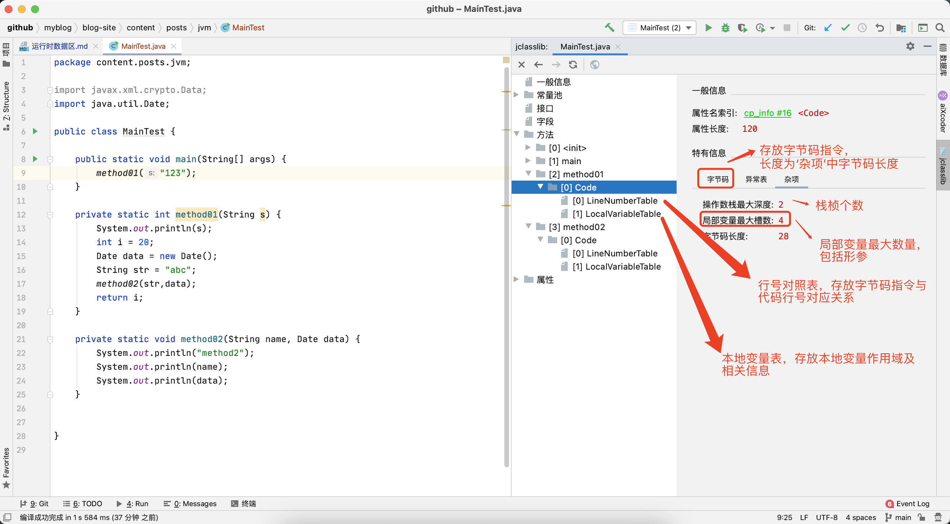Image resolution: width=950 pixels, height=524 pixels.
Task: Run the MainTest class gutter arrow
Action: (35, 131)
